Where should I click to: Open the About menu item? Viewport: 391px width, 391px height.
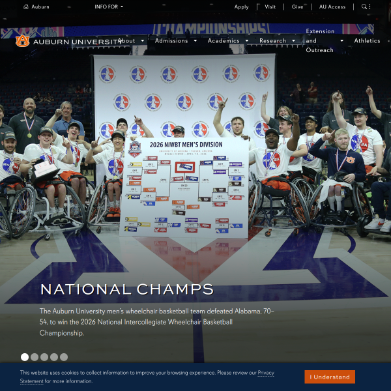(x=127, y=40)
